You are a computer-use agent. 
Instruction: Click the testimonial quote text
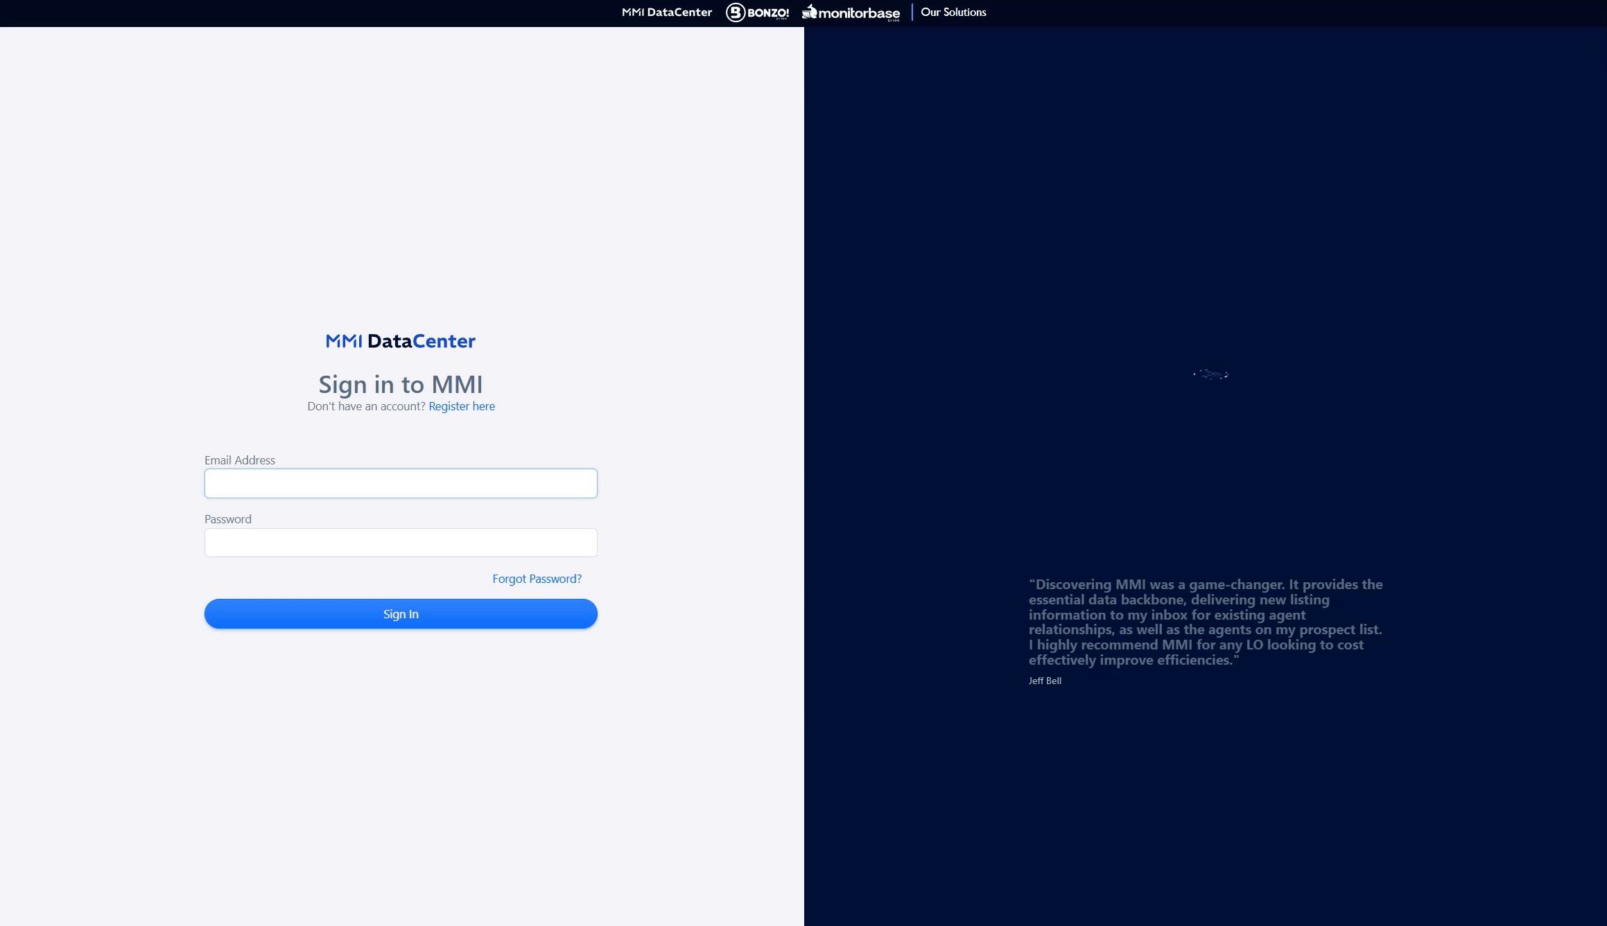click(1206, 622)
